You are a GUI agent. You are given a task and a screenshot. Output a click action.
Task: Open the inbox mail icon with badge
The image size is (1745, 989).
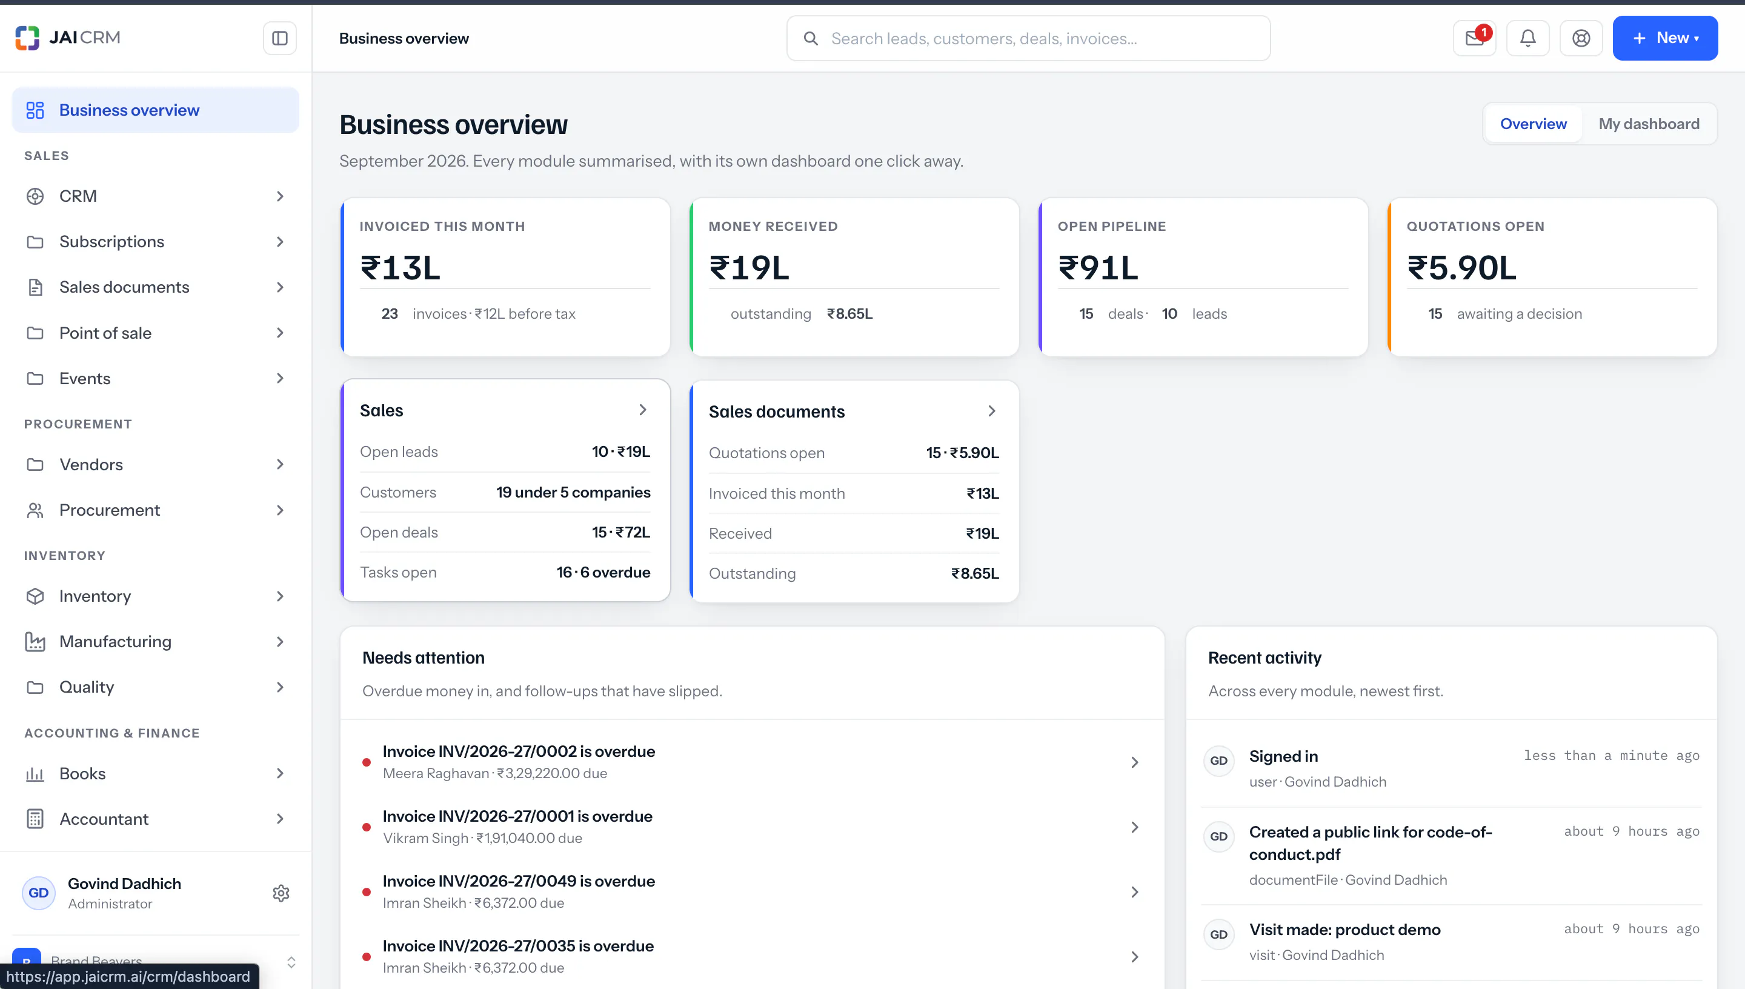coord(1474,38)
